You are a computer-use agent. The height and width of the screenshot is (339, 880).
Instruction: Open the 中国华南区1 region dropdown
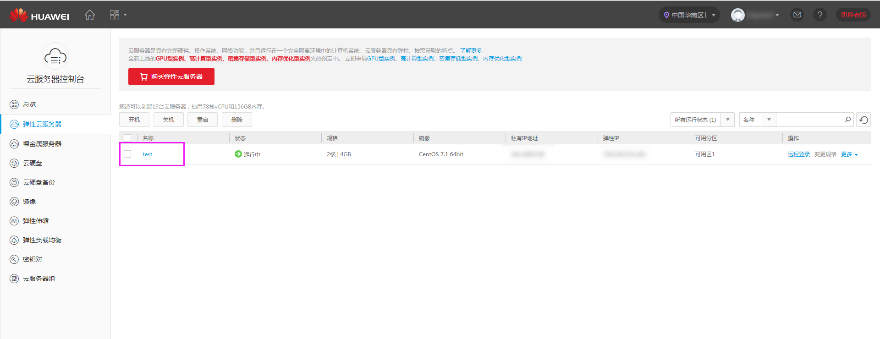click(689, 15)
